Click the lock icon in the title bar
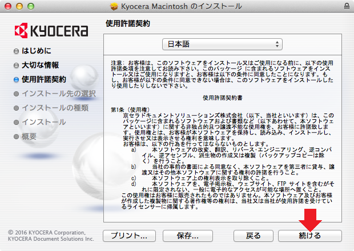 coord(347,6)
